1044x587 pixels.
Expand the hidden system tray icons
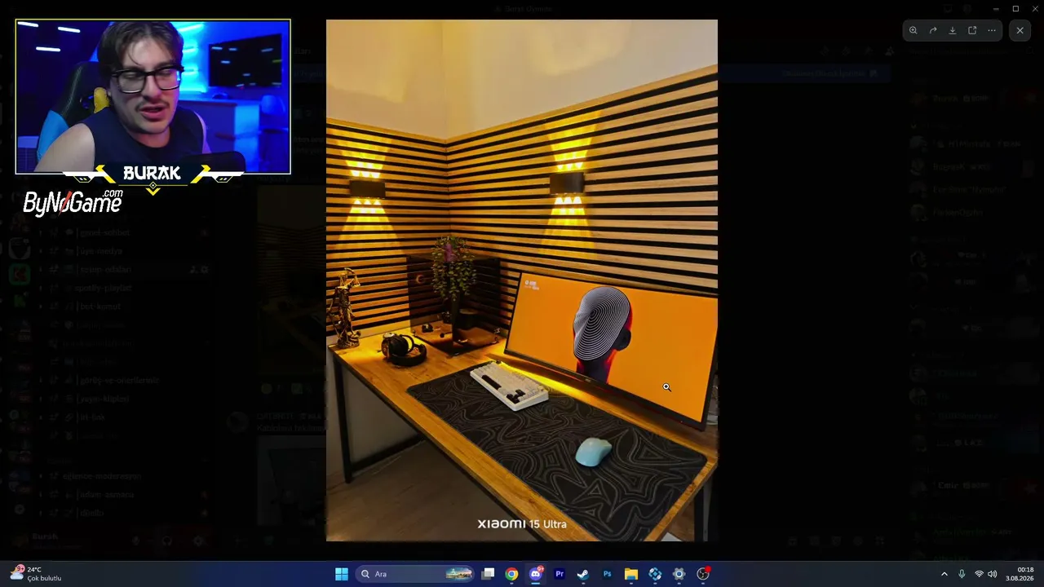(x=944, y=574)
